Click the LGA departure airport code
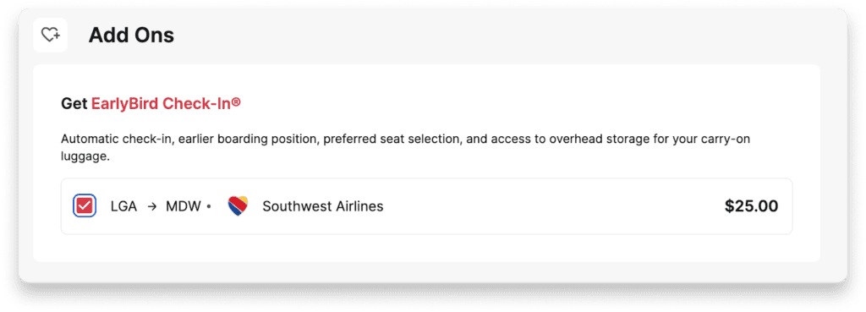The image size is (866, 312). point(123,206)
